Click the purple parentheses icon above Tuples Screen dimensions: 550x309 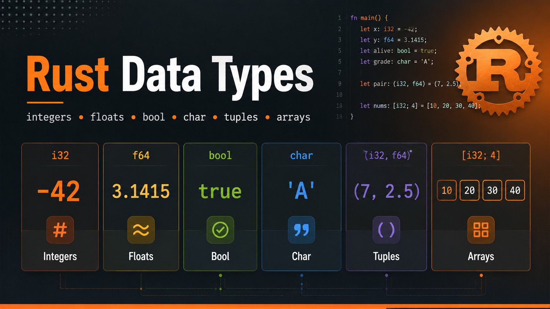(386, 230)
